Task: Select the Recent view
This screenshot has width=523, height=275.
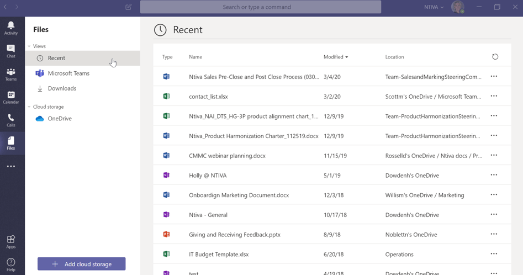Action: tap(82, 58)
